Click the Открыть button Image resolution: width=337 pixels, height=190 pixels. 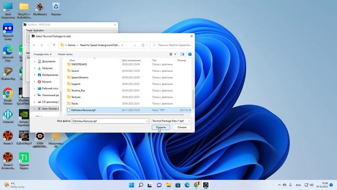(x=161, y=127)
